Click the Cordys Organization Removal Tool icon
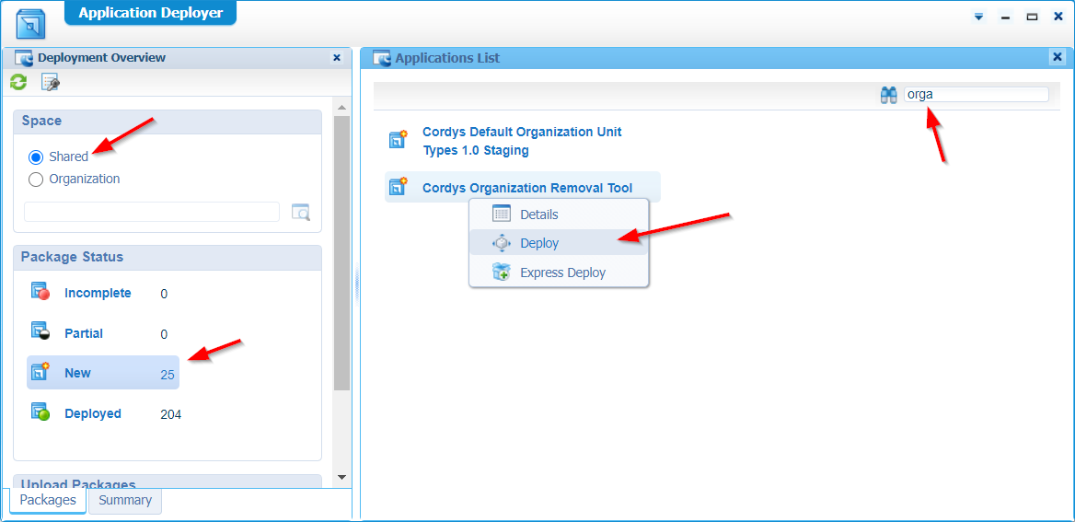The width and height of the screenshot is (1075, 522). [x=399, y=187]
